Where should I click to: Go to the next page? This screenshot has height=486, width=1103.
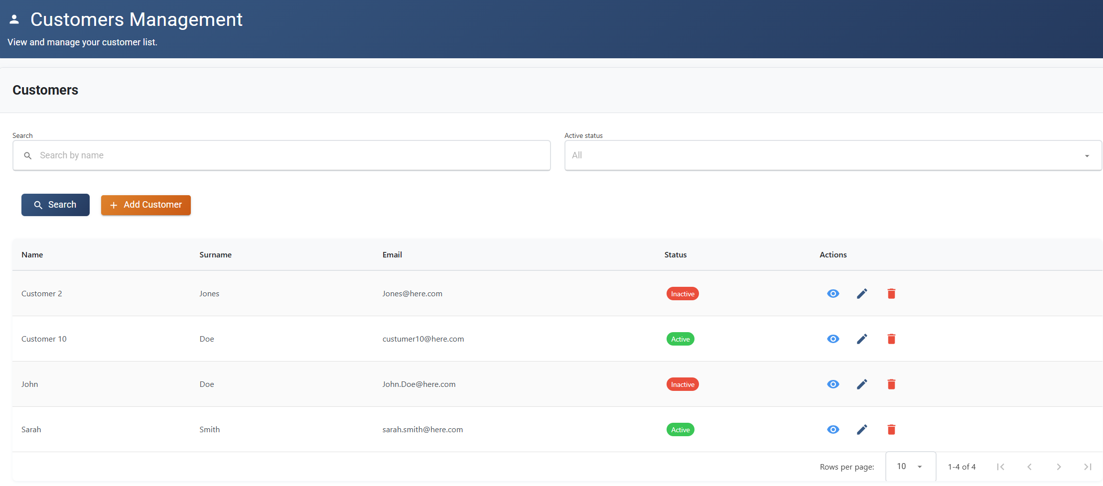point(1059,467)
